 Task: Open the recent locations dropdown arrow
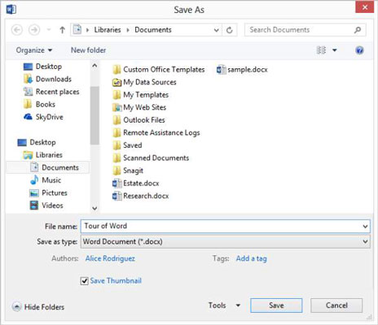click(49, 29)
